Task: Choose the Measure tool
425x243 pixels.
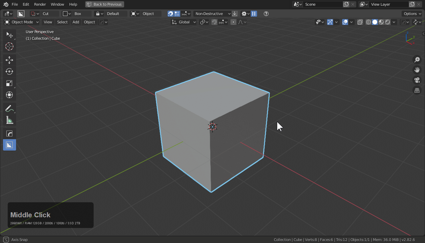Action: (9, 120)
